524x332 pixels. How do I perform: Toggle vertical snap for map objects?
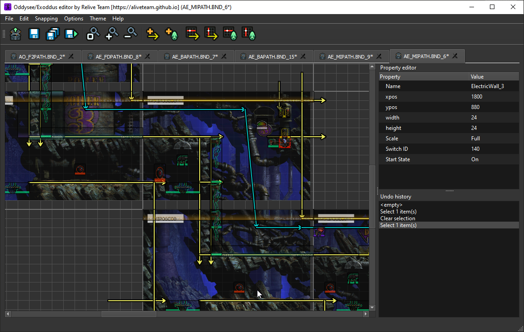click(249, 34)
